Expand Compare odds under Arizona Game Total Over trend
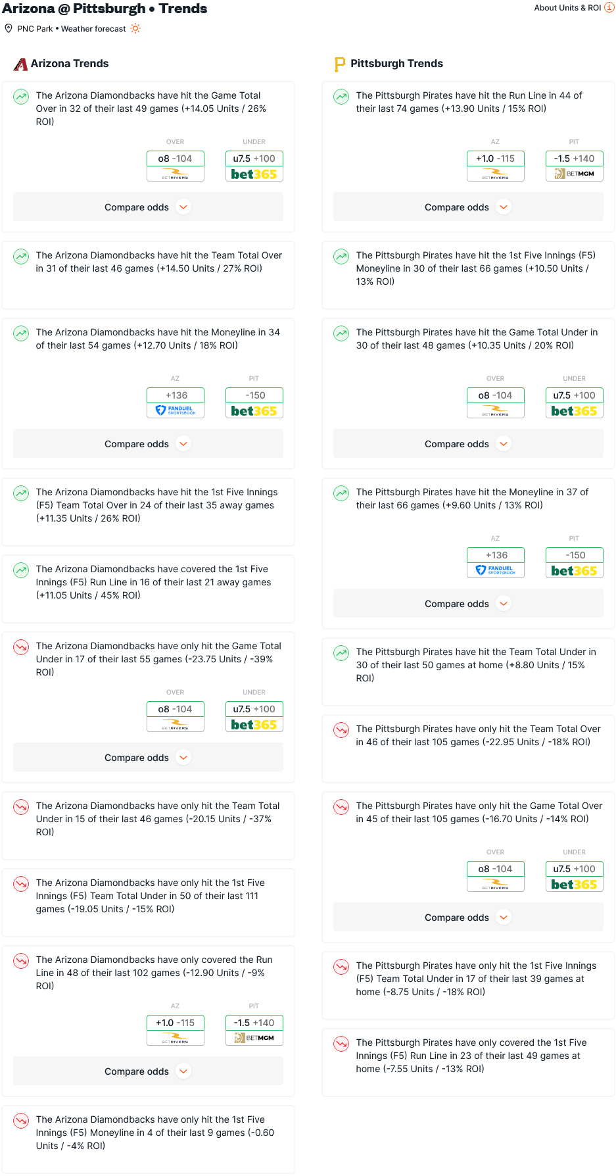Viewport: 616px width, 1176px height. coord(148,207)
